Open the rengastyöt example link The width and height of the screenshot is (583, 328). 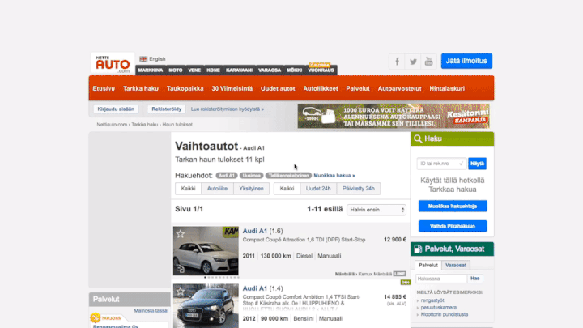432,300
